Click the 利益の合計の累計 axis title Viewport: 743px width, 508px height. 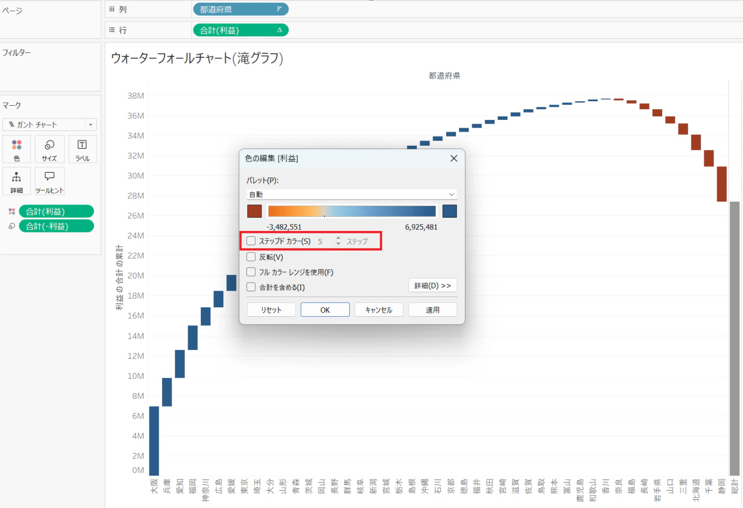pyautogui.click(x=120, y=277)
